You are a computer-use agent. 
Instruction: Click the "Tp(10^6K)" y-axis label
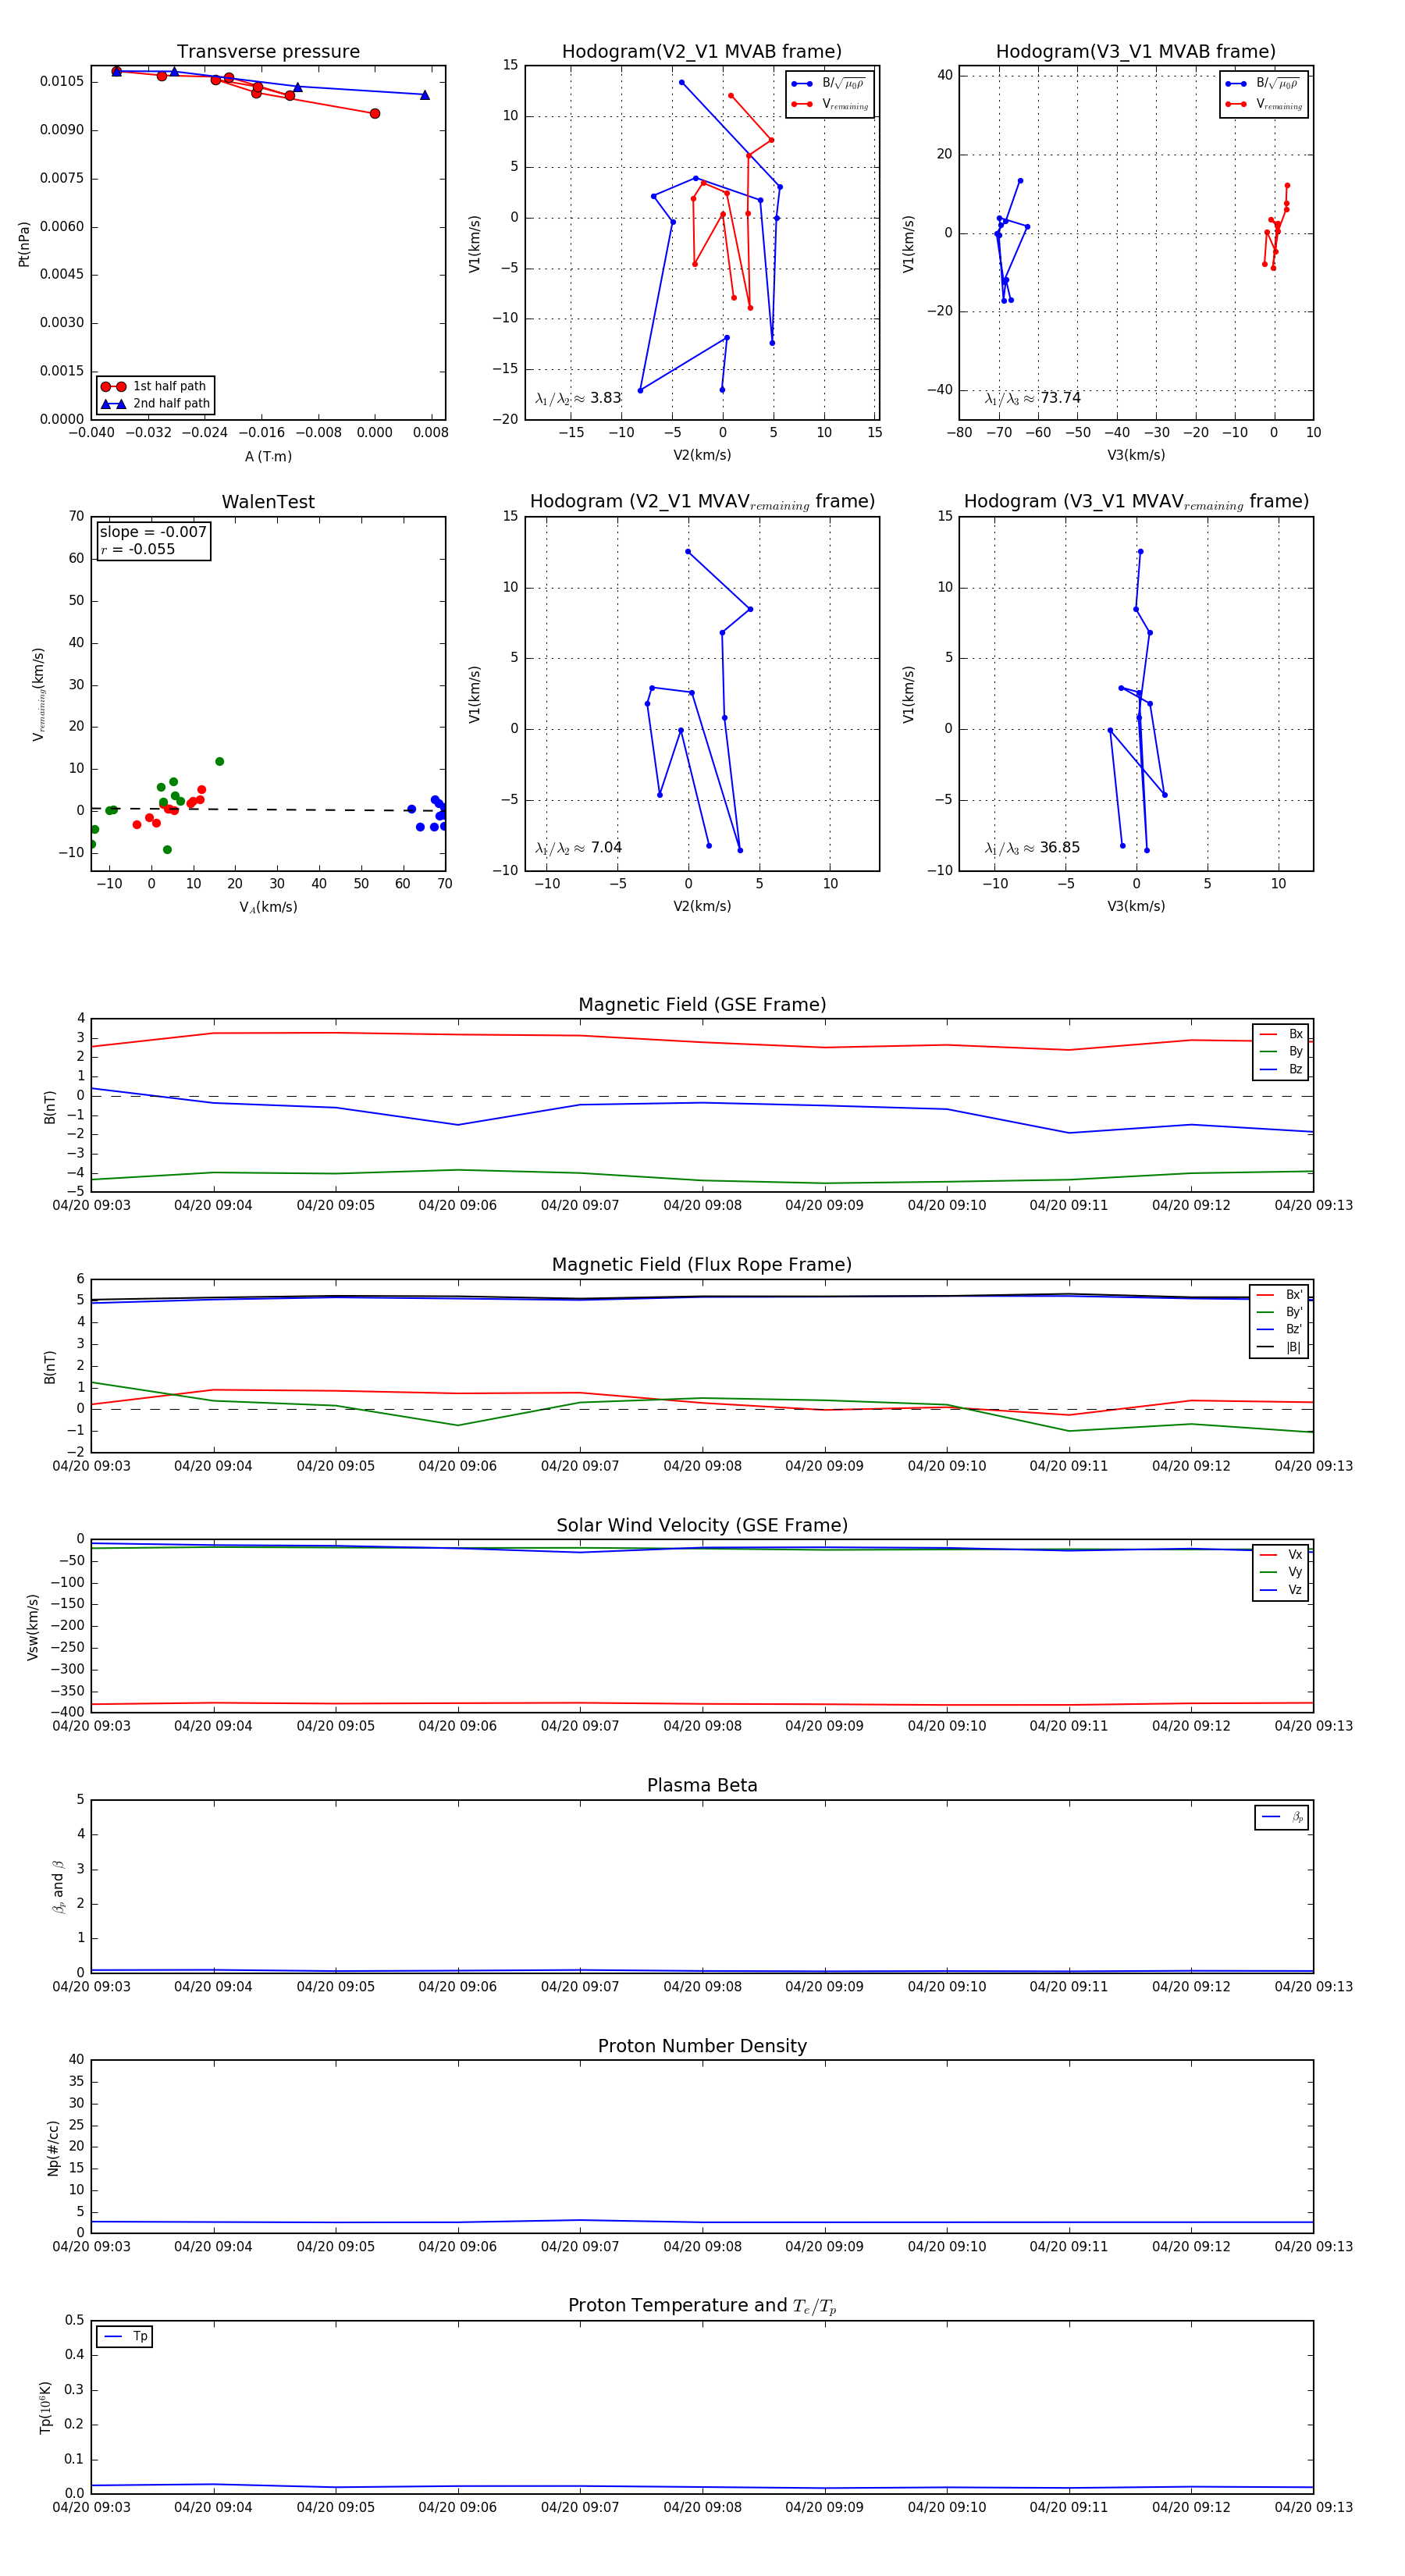tap(45, 2407)
